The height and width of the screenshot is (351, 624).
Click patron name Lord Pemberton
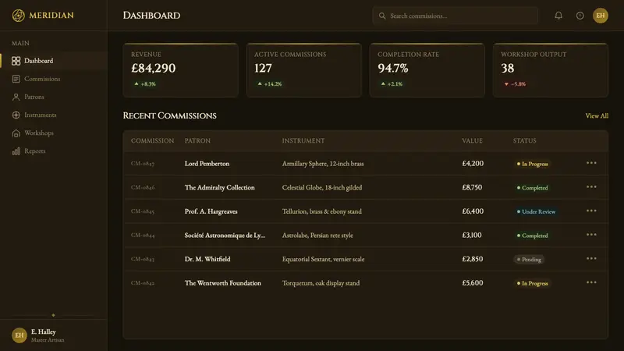coord(207,164)
